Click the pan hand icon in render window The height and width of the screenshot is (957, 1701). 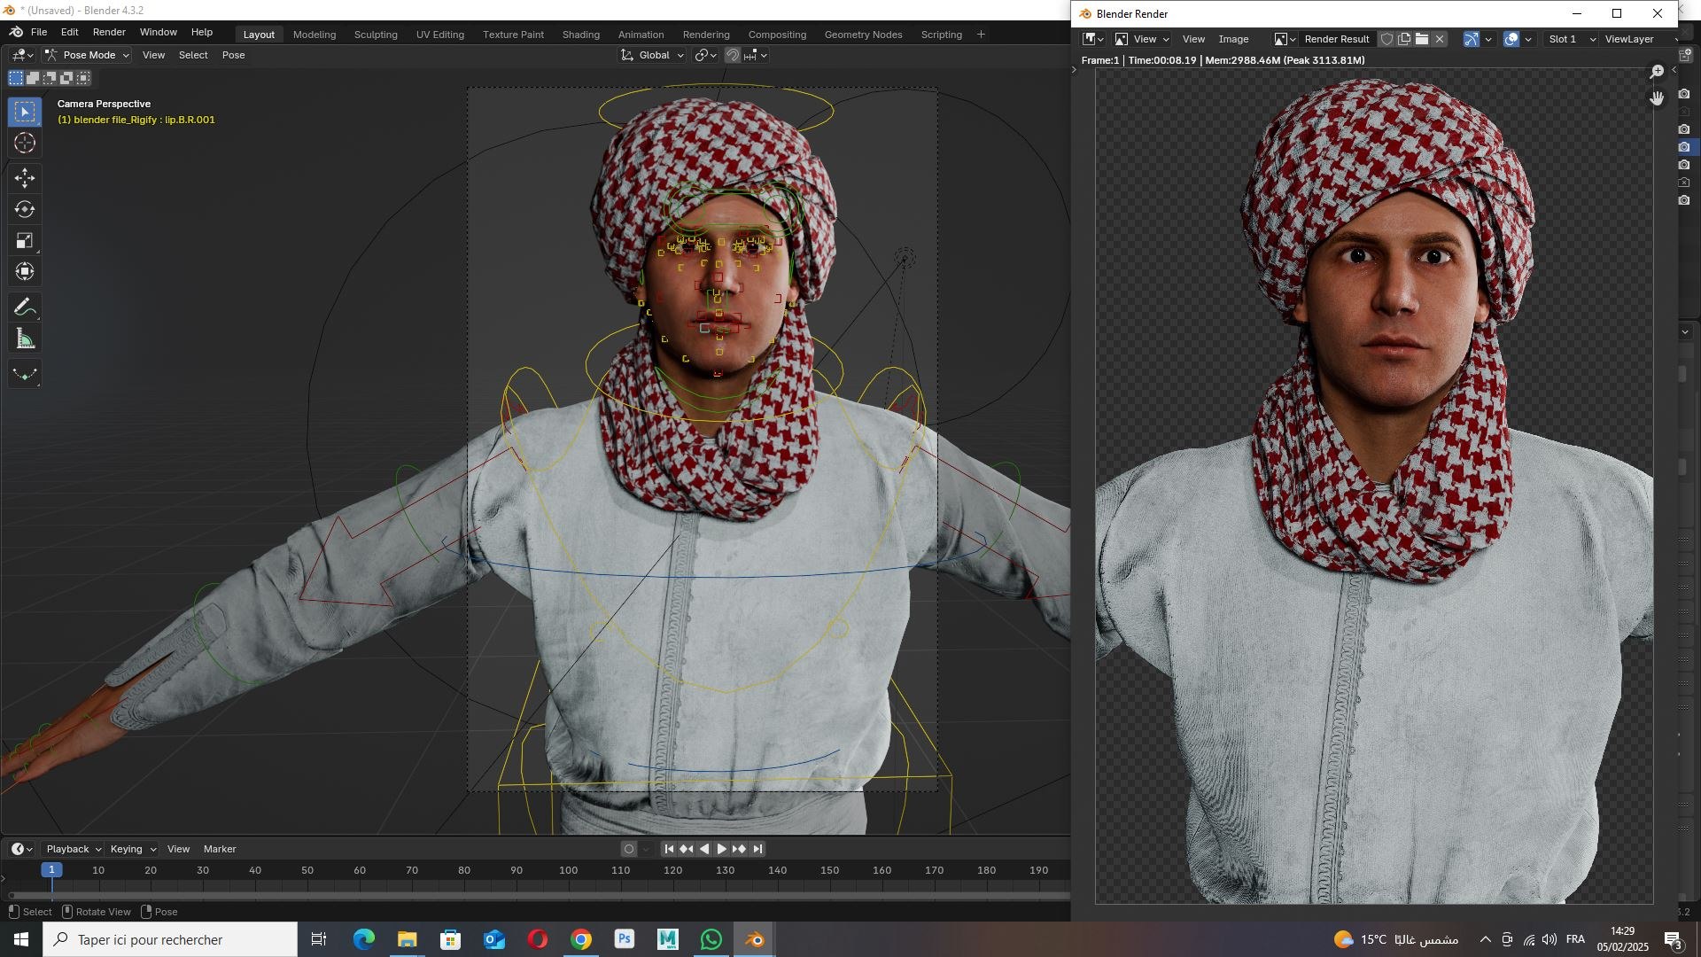click(1657, 97)
